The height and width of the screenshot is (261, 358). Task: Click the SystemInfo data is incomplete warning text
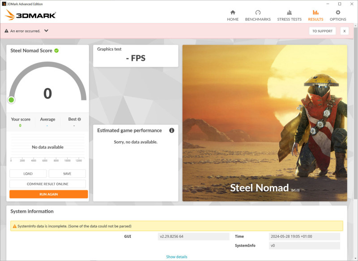click(x=74, y=226)
